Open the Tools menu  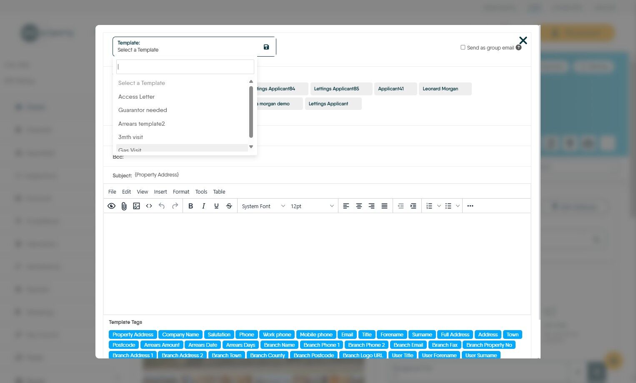201,192
